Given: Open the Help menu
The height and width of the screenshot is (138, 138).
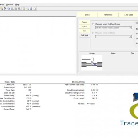Looking at the screenshot, I should [17, 5].
